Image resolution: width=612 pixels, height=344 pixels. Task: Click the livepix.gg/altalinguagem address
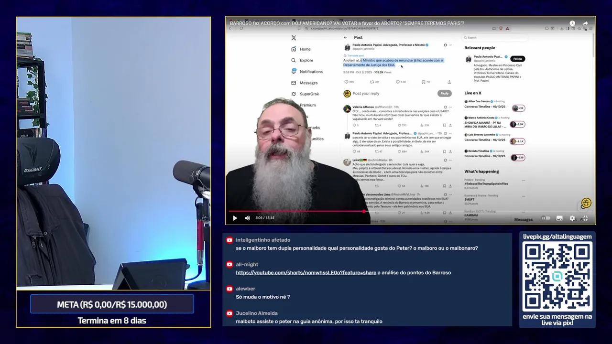(x=557, y=236)
